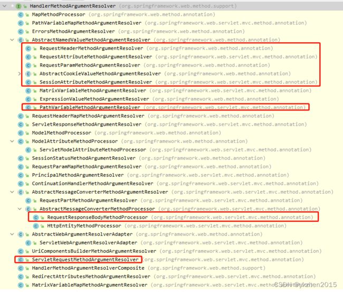Click the class icon beside ServletModelAttributeMethodProcessor
343x292 pixels.
pyautogui.click(x=28, y=150)
